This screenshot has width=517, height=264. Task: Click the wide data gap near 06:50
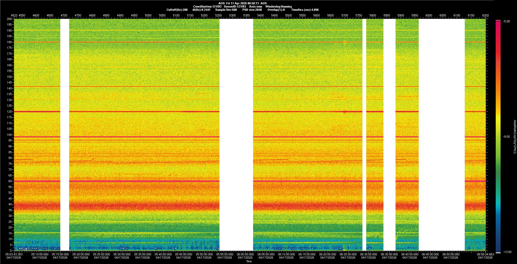coord(442,135)
